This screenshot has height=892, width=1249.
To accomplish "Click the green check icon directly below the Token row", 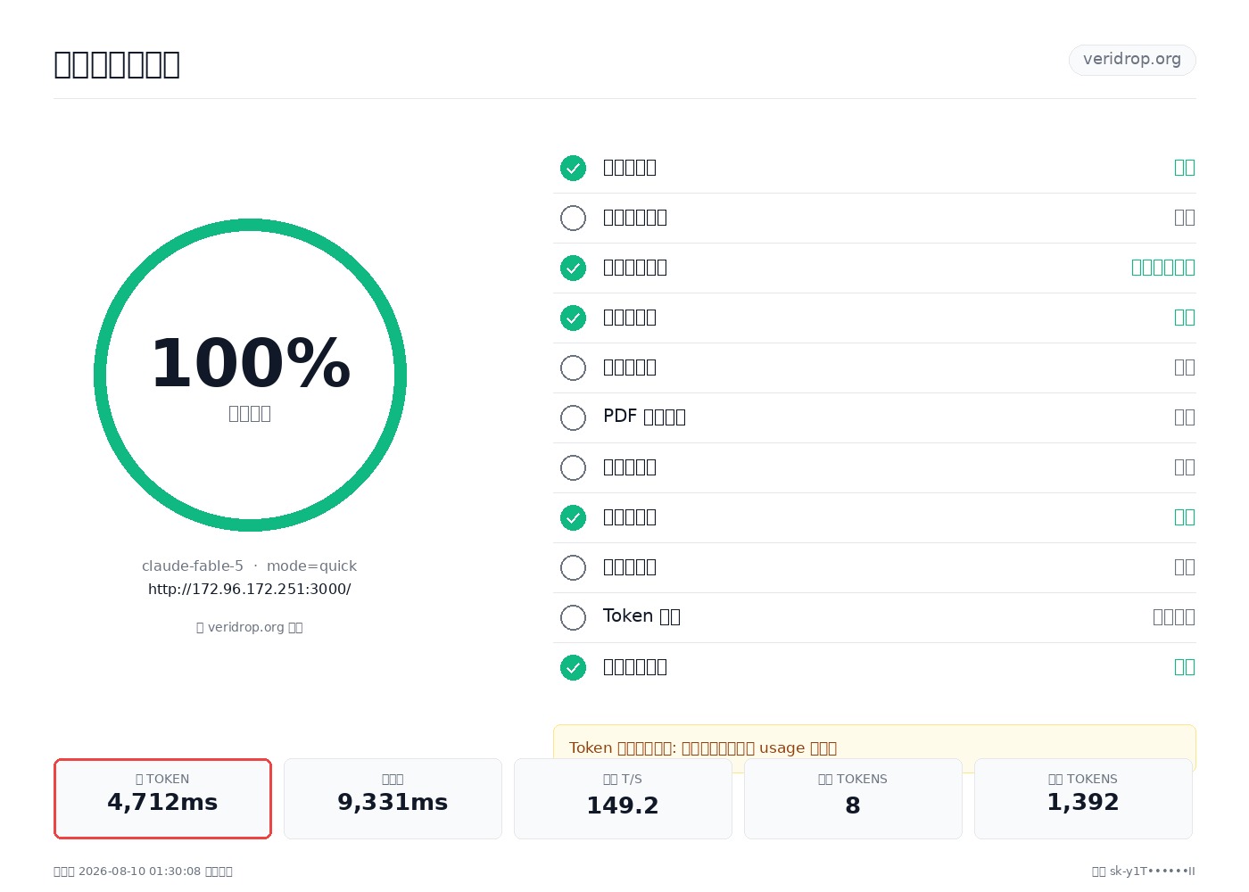I will [573, 667].
